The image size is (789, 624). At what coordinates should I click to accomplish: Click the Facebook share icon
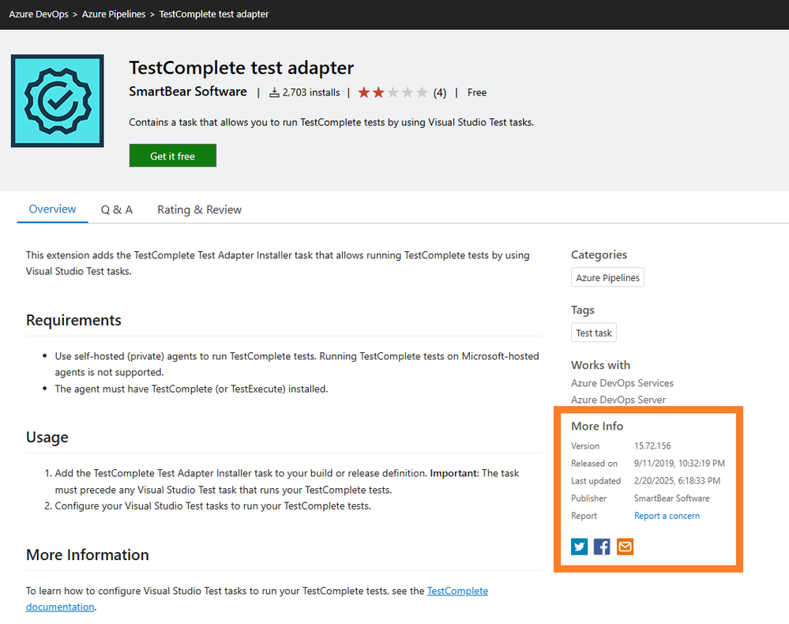(602, 547)
